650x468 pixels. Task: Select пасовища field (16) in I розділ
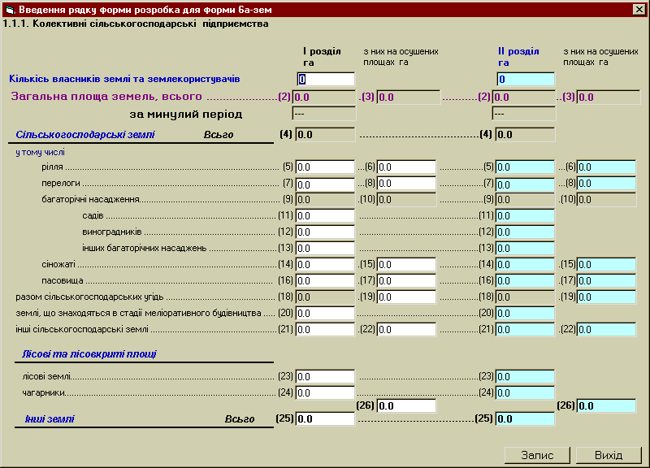tap(325, 280)
